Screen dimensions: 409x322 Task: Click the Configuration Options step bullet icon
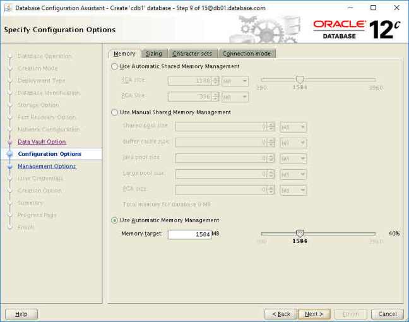click(x=10, y=154)
